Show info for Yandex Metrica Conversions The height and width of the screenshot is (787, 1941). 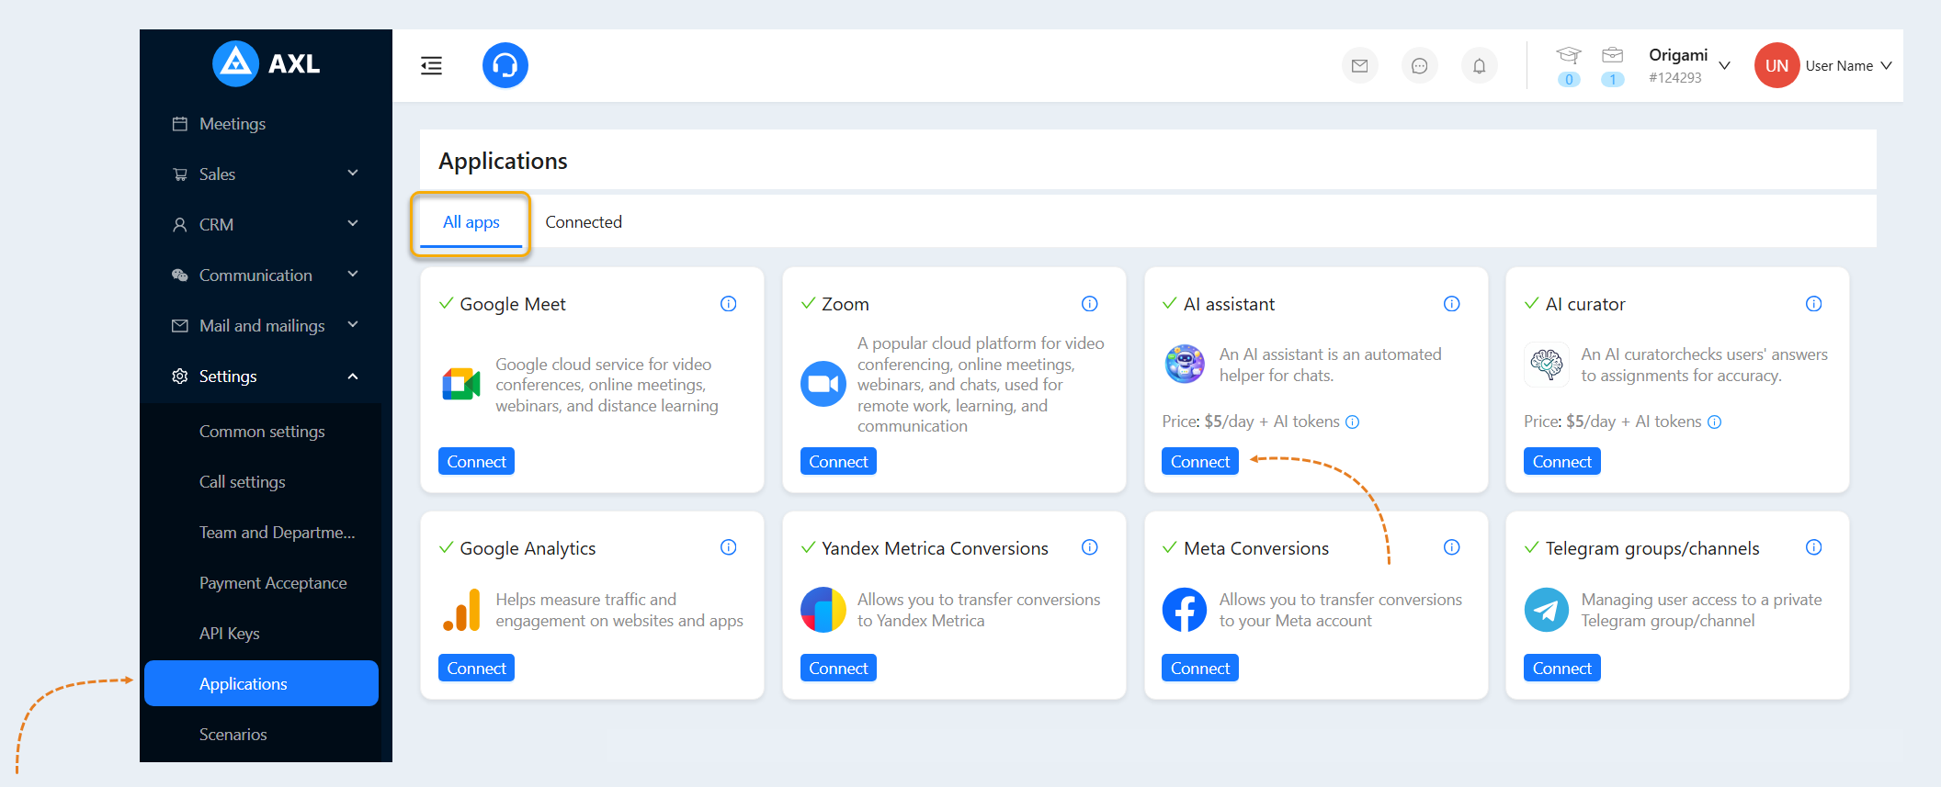tap(1090, 547)
